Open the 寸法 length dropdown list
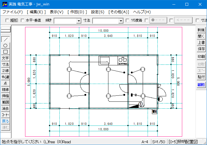This screenshot has width=207, height=145. [121, 21]
